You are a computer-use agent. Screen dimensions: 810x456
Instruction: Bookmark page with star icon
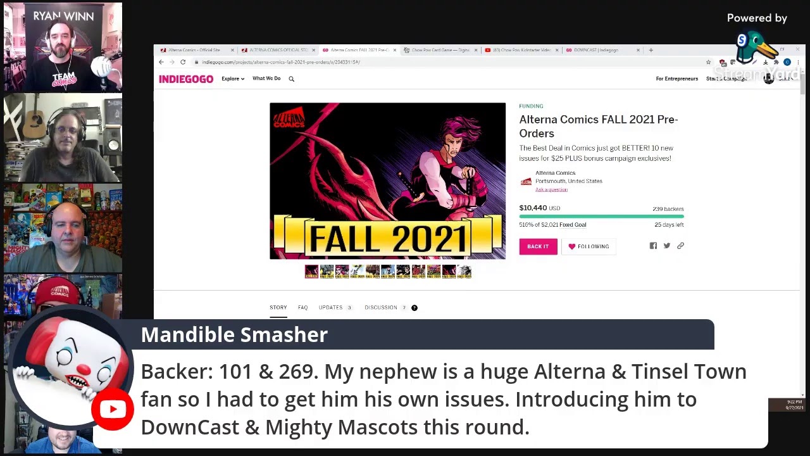[x=708, y=62]
